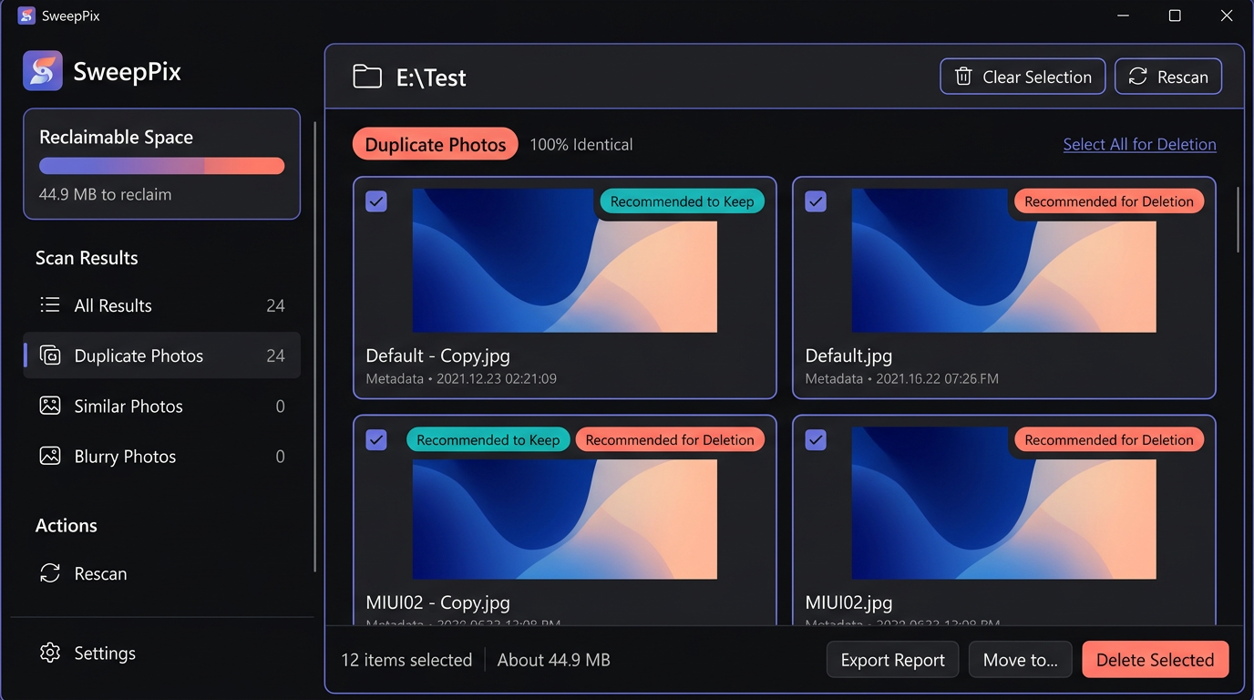Open All Results in the sidebar
Screen dimensions: 1254x700
[161, 305]
